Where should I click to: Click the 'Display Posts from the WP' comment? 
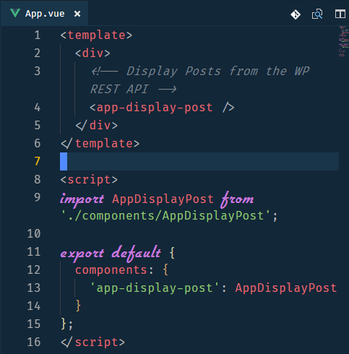point(200,72)
